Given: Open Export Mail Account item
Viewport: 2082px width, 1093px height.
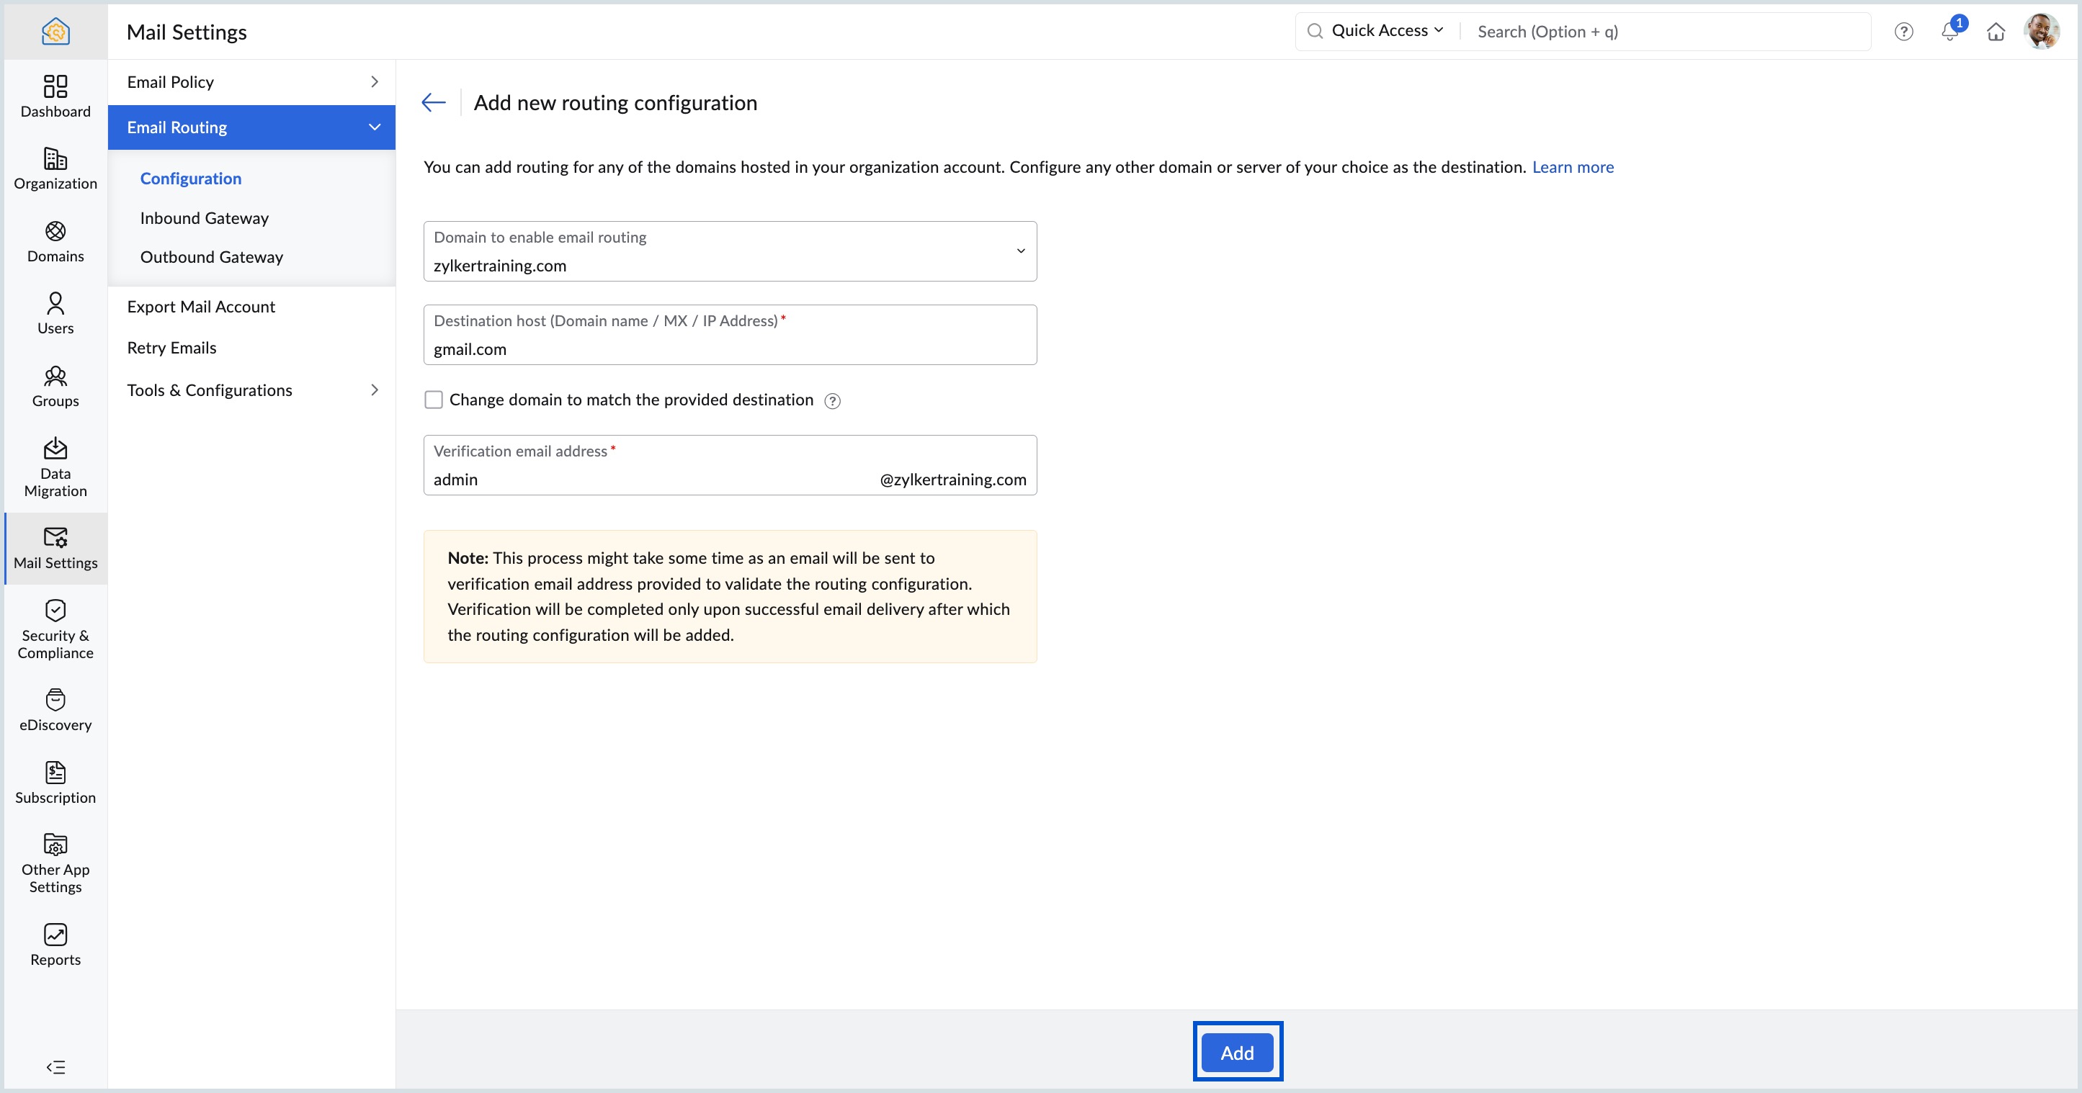Looking at the screenshot, I should pyautogui.click(x=200, y=306).
